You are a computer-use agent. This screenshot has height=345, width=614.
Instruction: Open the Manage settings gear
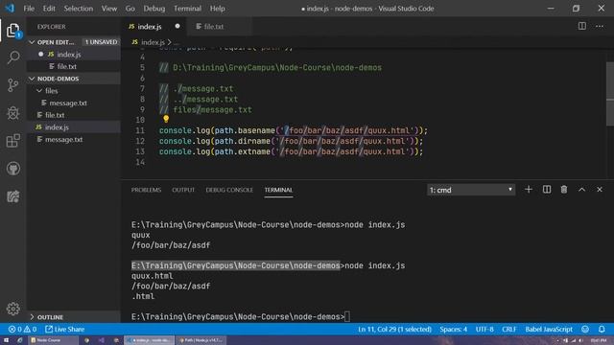click(x=12, y=309)
